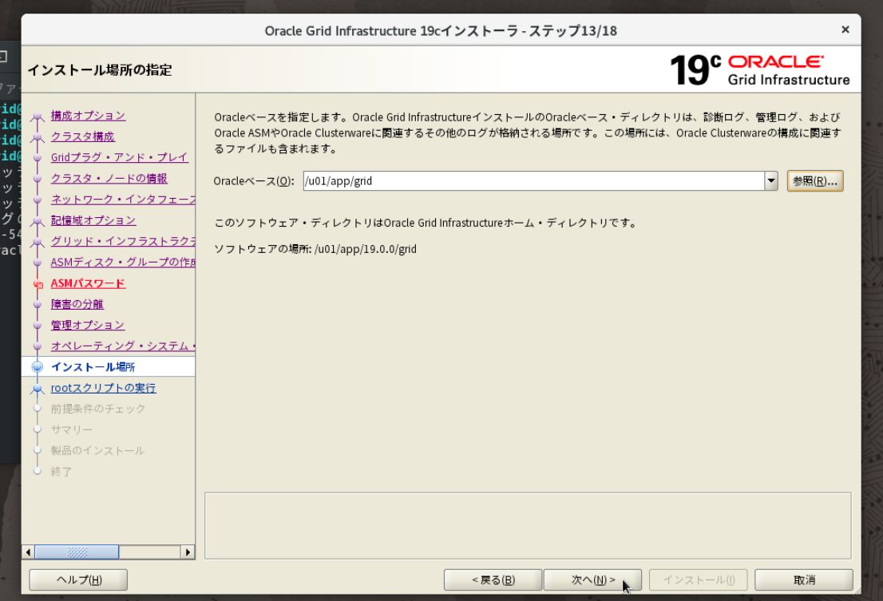Click the step list scrollbar right arrow
Image resolution: width=883 pixels, height=601 pixels.
click(188, 552)
